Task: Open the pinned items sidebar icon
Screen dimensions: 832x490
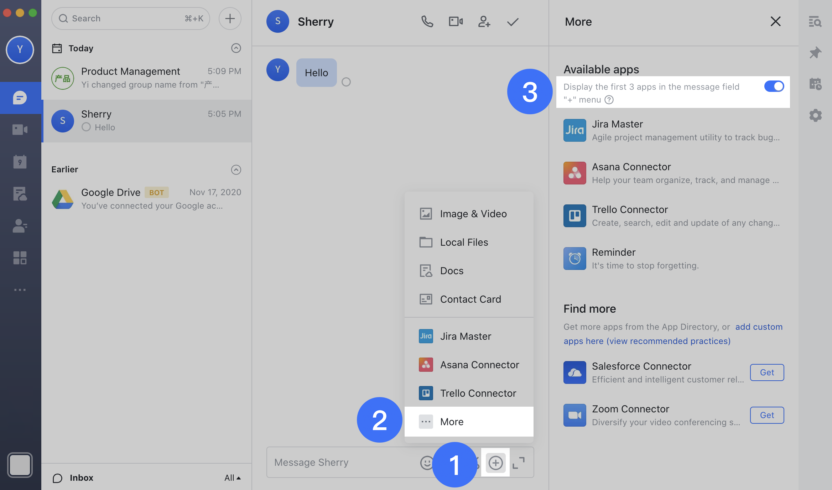Action: [815, 53]
